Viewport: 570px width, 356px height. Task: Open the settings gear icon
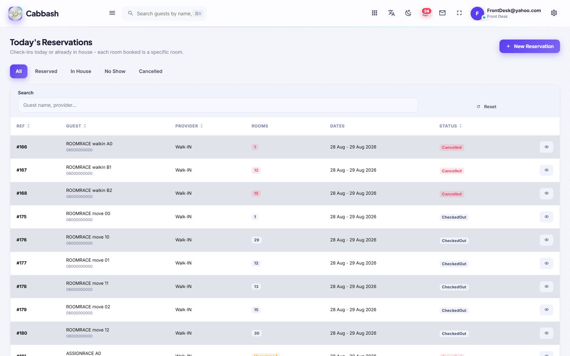[554, 13]
